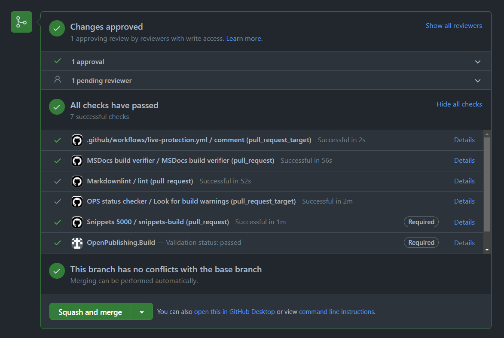Viewport: 504px width, 338px height.
Task: Click the no conflicts green check icon
Action: pyautogui.click(x=57, y=271)
